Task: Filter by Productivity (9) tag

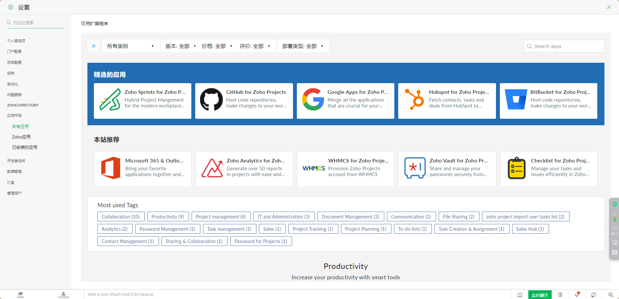Action: (x=168, y=216)
